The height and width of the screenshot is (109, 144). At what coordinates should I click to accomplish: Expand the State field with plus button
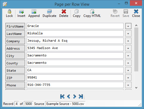point(128,70)
